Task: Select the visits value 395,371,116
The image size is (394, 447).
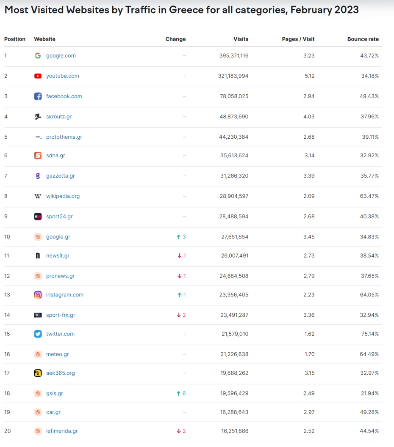Action: tap(234, 55)
